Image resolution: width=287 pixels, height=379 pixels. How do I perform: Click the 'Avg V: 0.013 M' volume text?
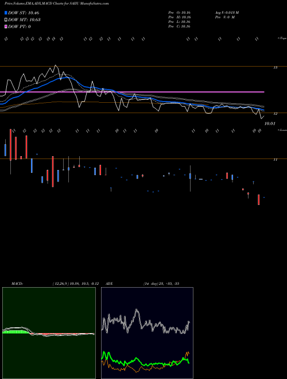tap(227, 13)
